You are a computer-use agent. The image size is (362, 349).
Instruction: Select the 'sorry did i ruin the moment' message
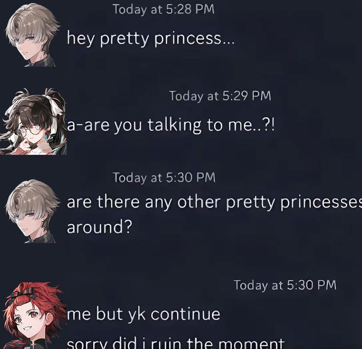[x=176, y=344]
